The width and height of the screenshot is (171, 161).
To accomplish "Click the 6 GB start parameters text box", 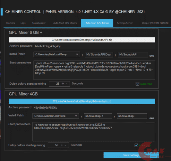I will (x=94, y=70).
